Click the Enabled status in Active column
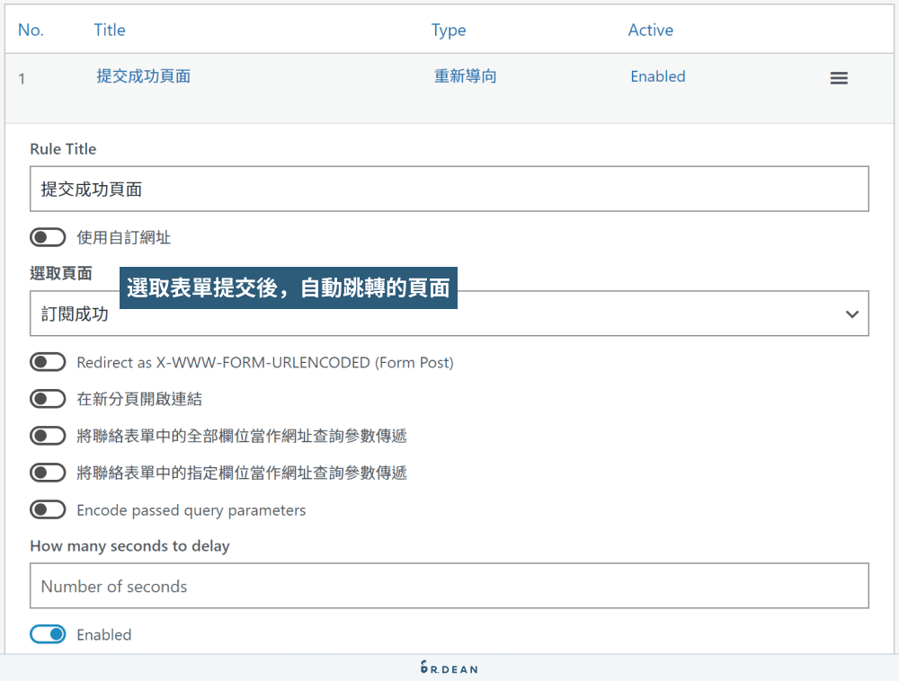The width and height of the screenshot is (899, 681). coord(657,76)
